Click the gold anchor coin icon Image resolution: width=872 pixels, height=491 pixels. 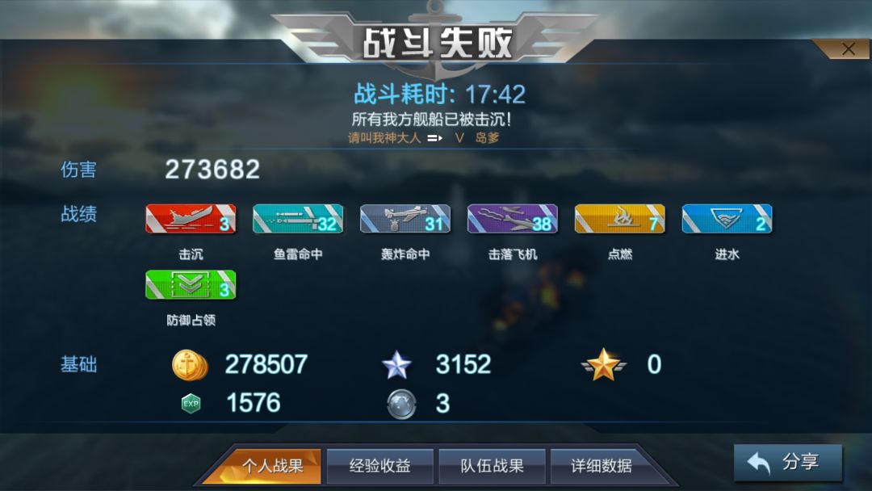click(190, 365)
